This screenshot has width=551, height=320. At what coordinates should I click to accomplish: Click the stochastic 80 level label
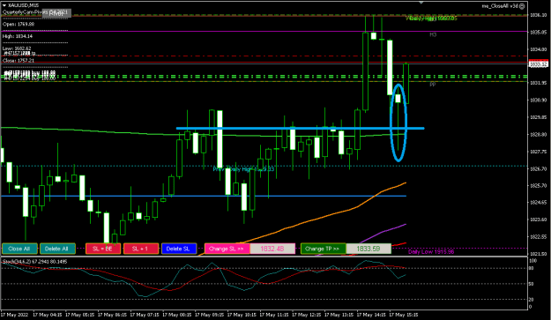point(532,268)
